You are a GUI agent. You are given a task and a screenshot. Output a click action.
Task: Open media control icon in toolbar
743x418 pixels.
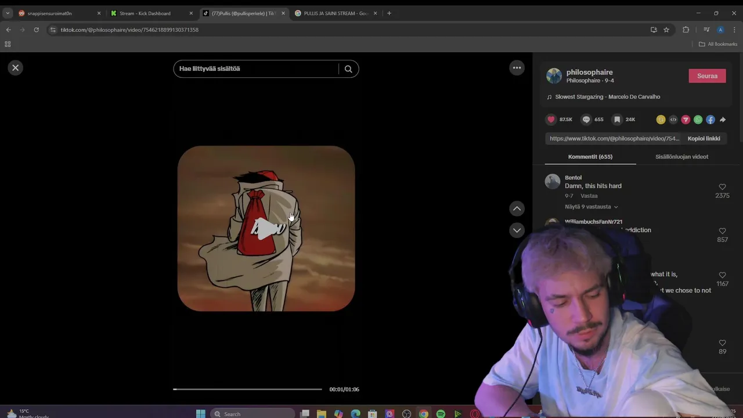(706, 30)
